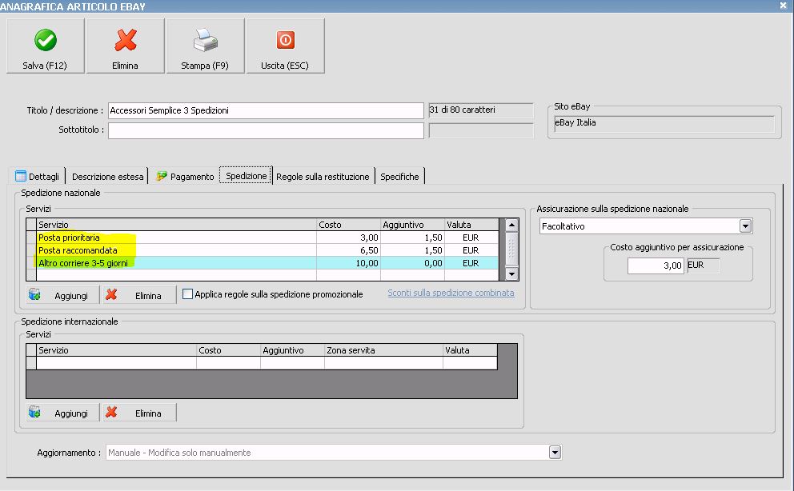
Task: Click empty Servizio cell in international table
Action: [116, 362]
